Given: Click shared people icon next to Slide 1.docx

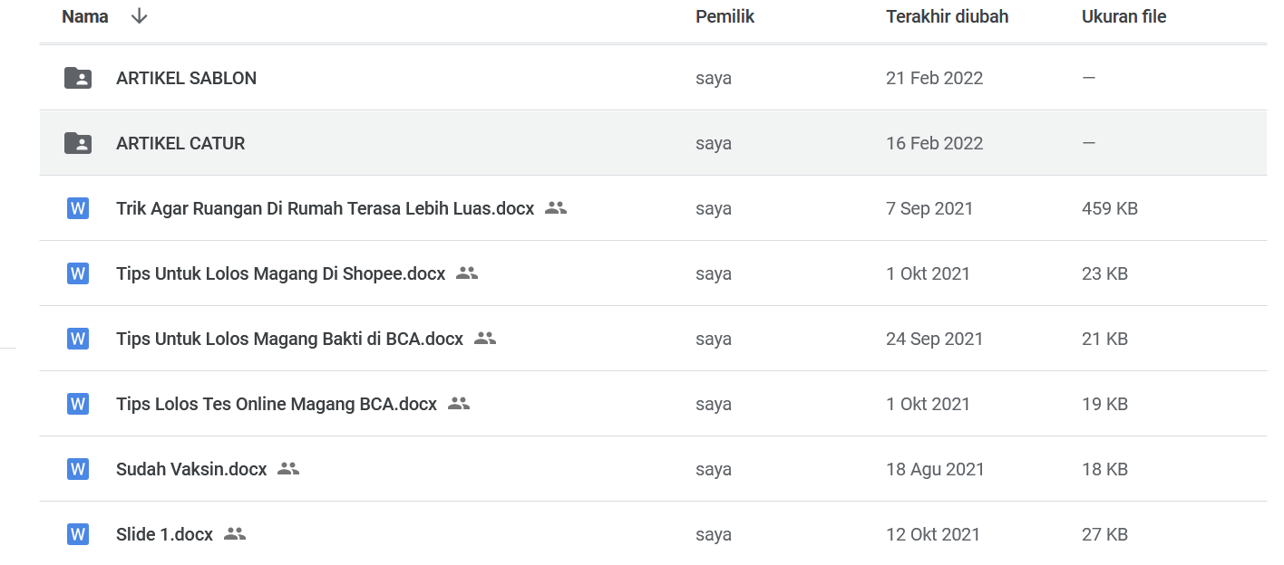Looking at the screenshot, I should (x=235, y=534).
